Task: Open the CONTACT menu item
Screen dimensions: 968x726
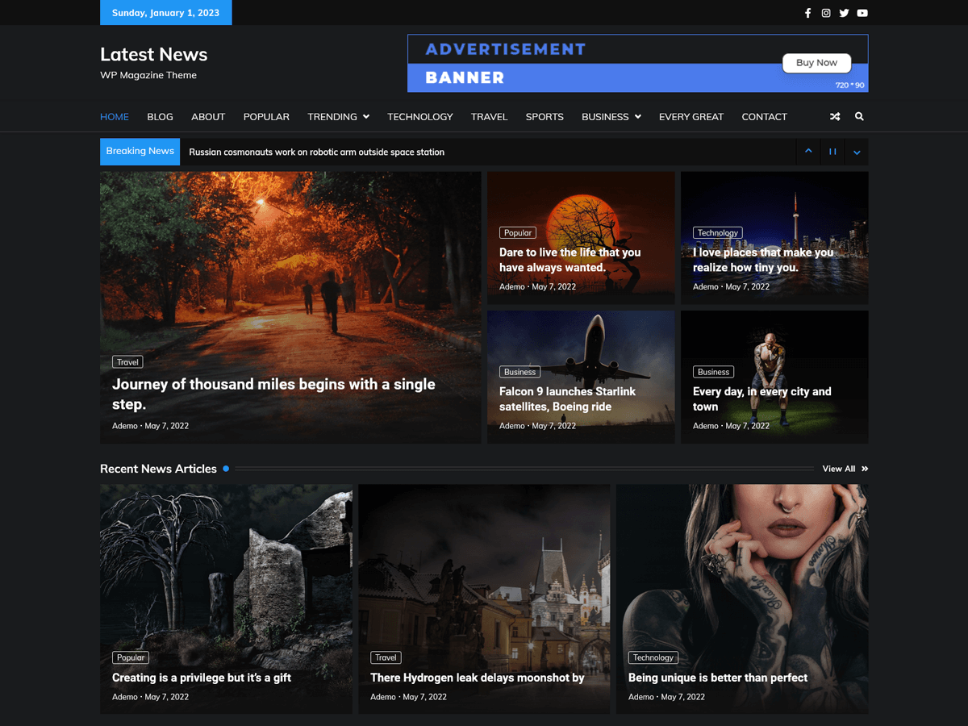Action: pyautogui.click(x=764, y=116)
